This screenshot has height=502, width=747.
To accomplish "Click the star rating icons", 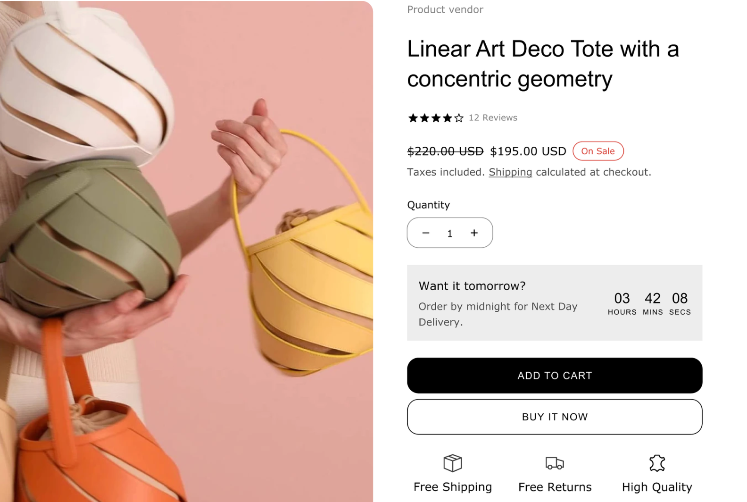I will coord(436,118).
